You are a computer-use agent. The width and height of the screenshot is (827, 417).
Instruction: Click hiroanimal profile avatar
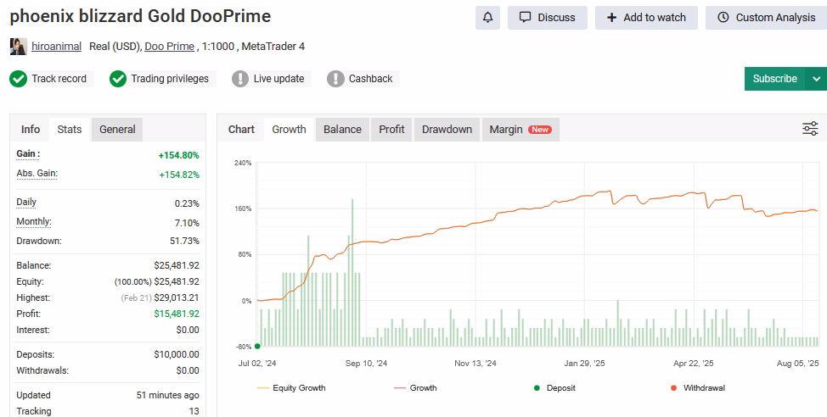point(18,47)
